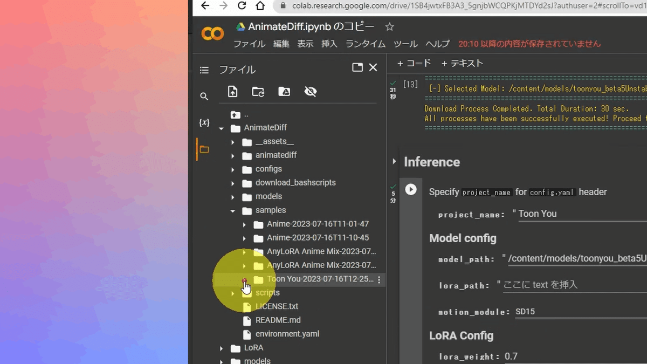Edit the project_name field
The height and width of the screenshot is (364, 647).
(582, 214)
